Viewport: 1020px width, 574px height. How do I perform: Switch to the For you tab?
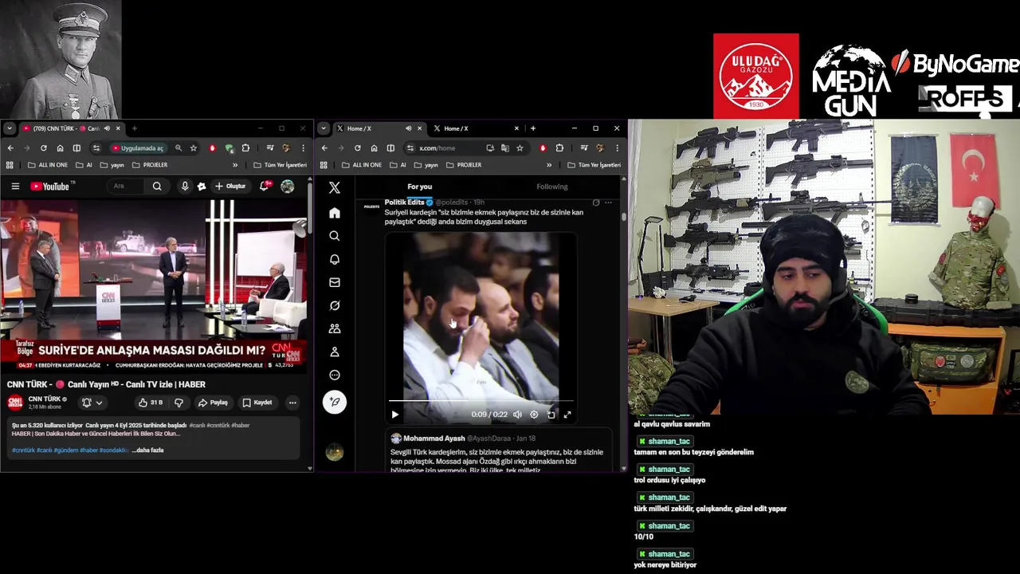tap(419, 187)
